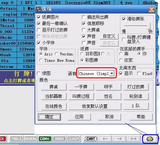Click the REDEAL toolbar button
Viewport: 160px width, 145px height.
click(30, 139)
